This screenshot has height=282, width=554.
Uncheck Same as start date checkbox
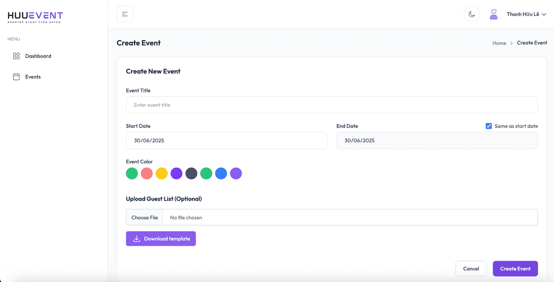(488, 126)
